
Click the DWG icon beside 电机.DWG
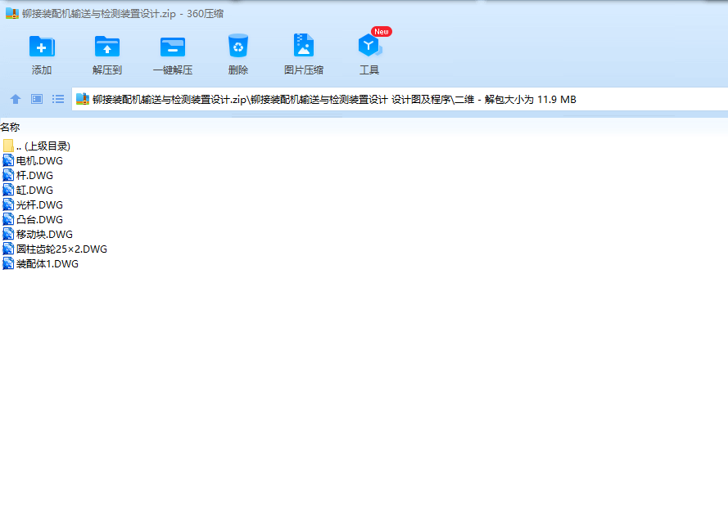point(8,160)
